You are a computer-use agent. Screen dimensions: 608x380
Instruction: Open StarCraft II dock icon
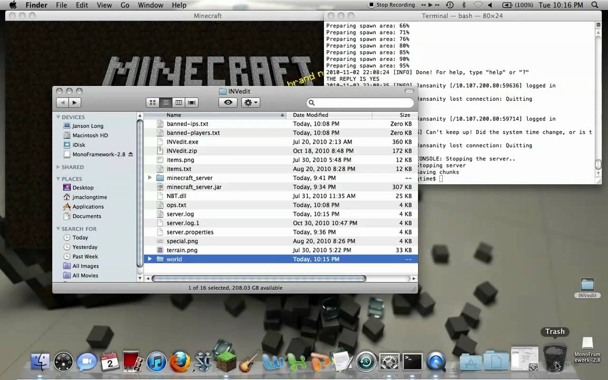pos(203,362)
